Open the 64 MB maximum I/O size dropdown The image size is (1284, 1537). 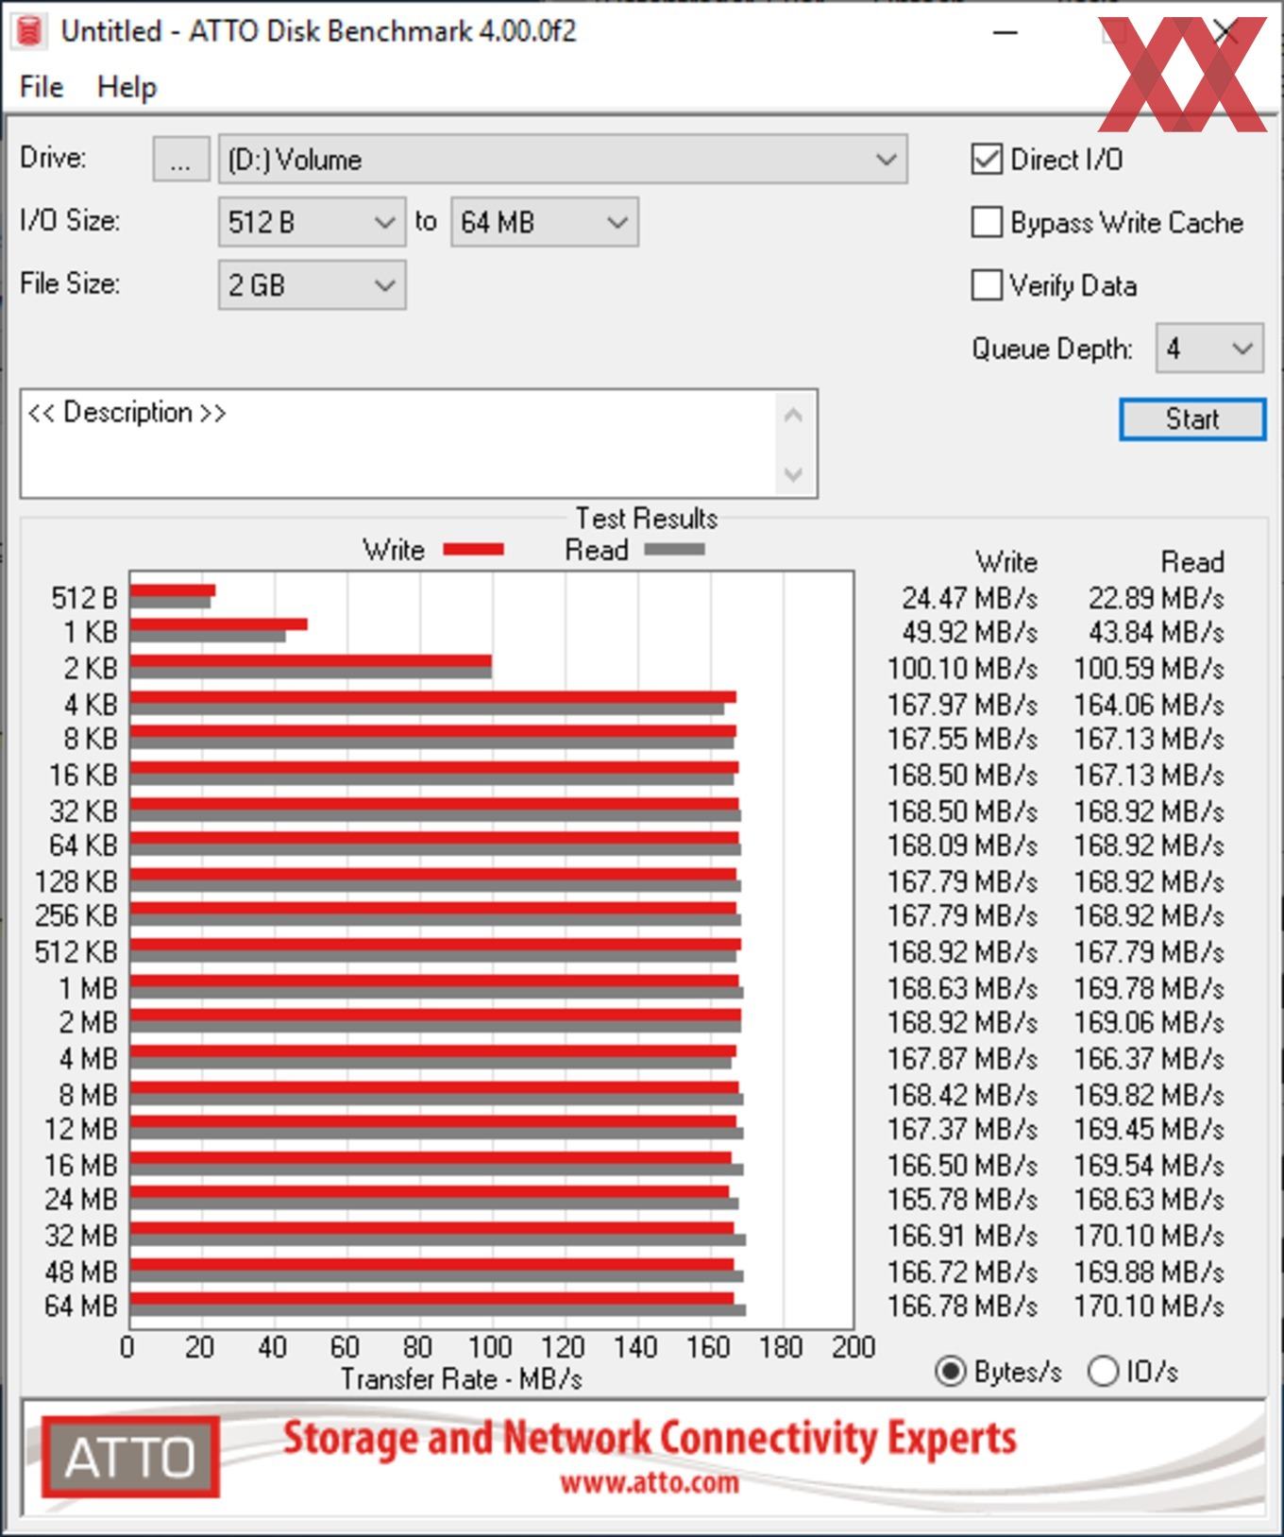pyautogui.click(x=545, y=222)
